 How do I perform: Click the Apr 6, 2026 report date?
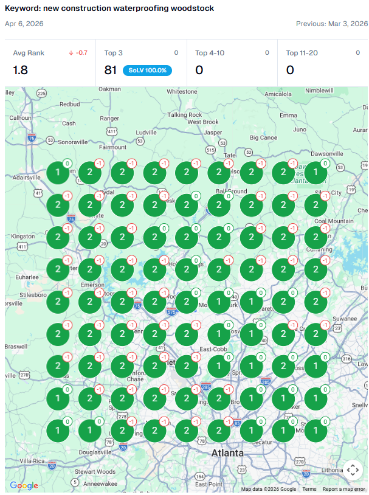[24, 24]
